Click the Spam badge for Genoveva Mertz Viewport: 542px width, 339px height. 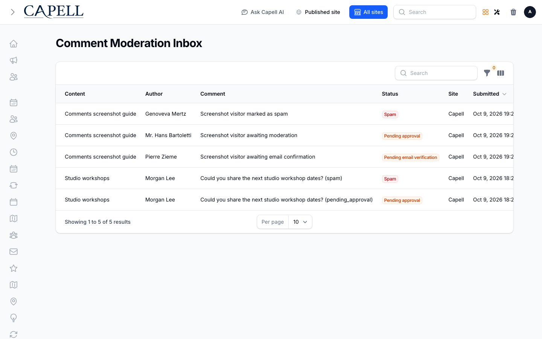pos(390,115)
